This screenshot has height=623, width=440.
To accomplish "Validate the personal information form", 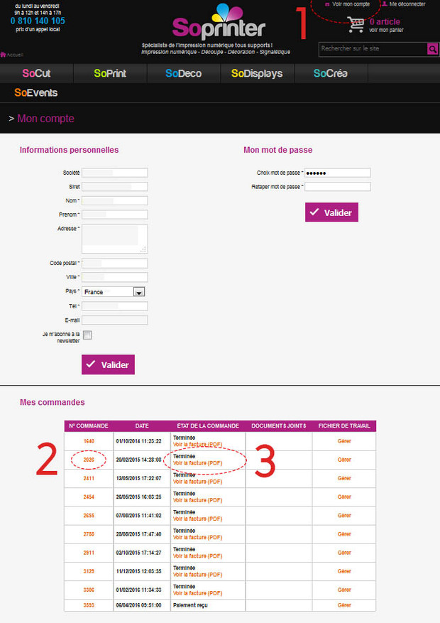I will pos(108,364).
